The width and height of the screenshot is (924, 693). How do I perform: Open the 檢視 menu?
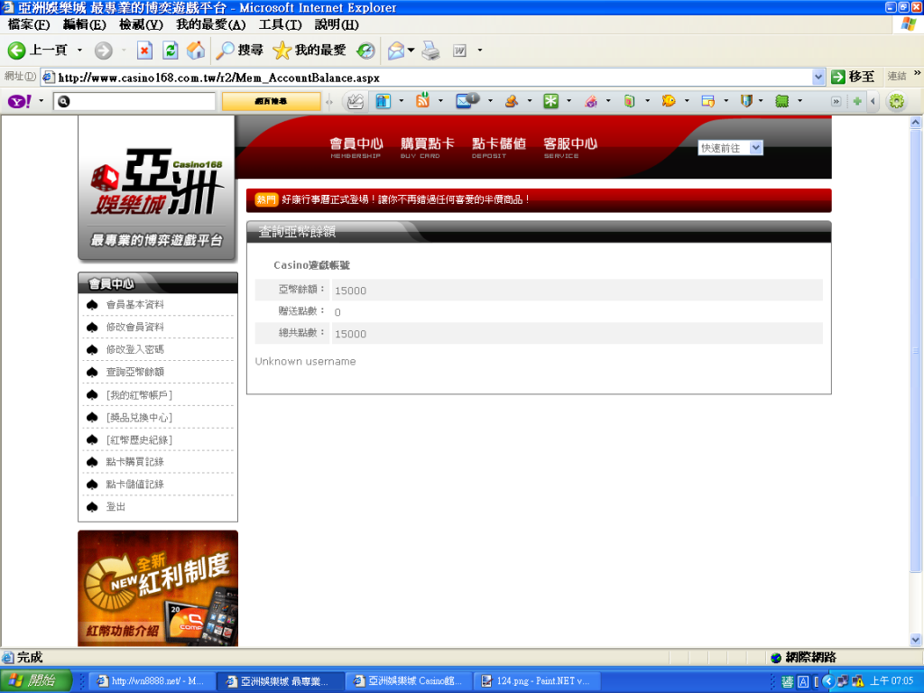coord(141,24)
